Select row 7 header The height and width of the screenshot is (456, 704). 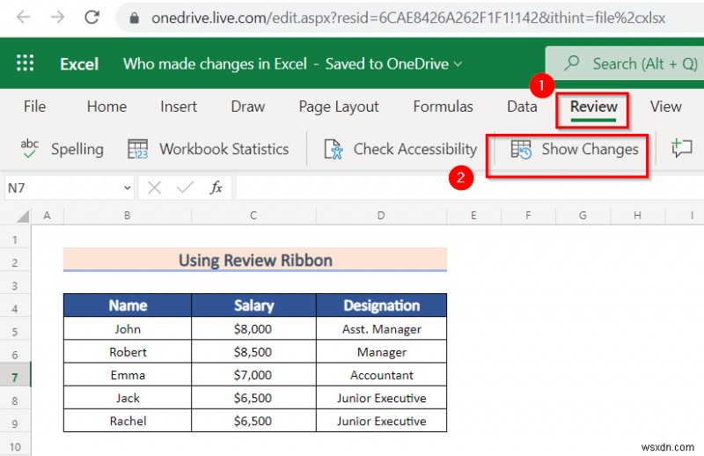tap(15, 377)
